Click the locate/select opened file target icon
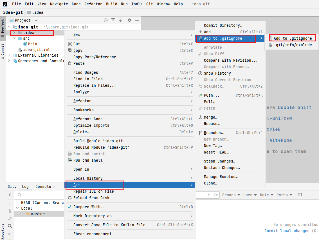This screenshot has height=240, width=319. click(105, 20)
